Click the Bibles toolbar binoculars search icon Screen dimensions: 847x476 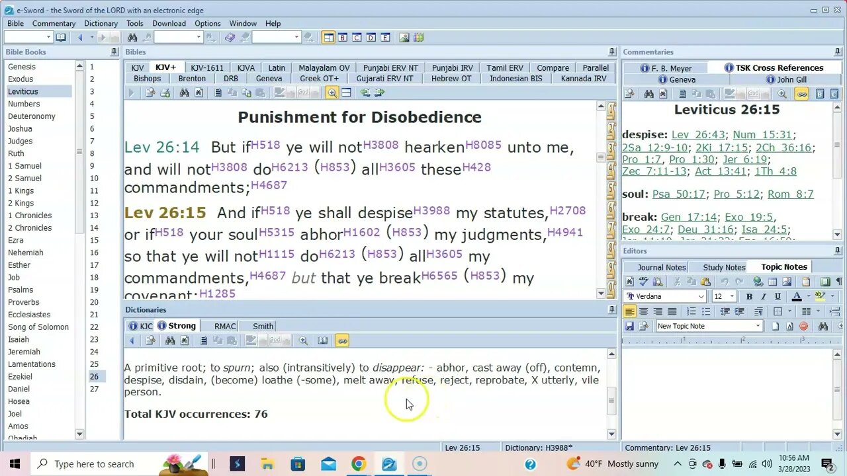(184, 93)
